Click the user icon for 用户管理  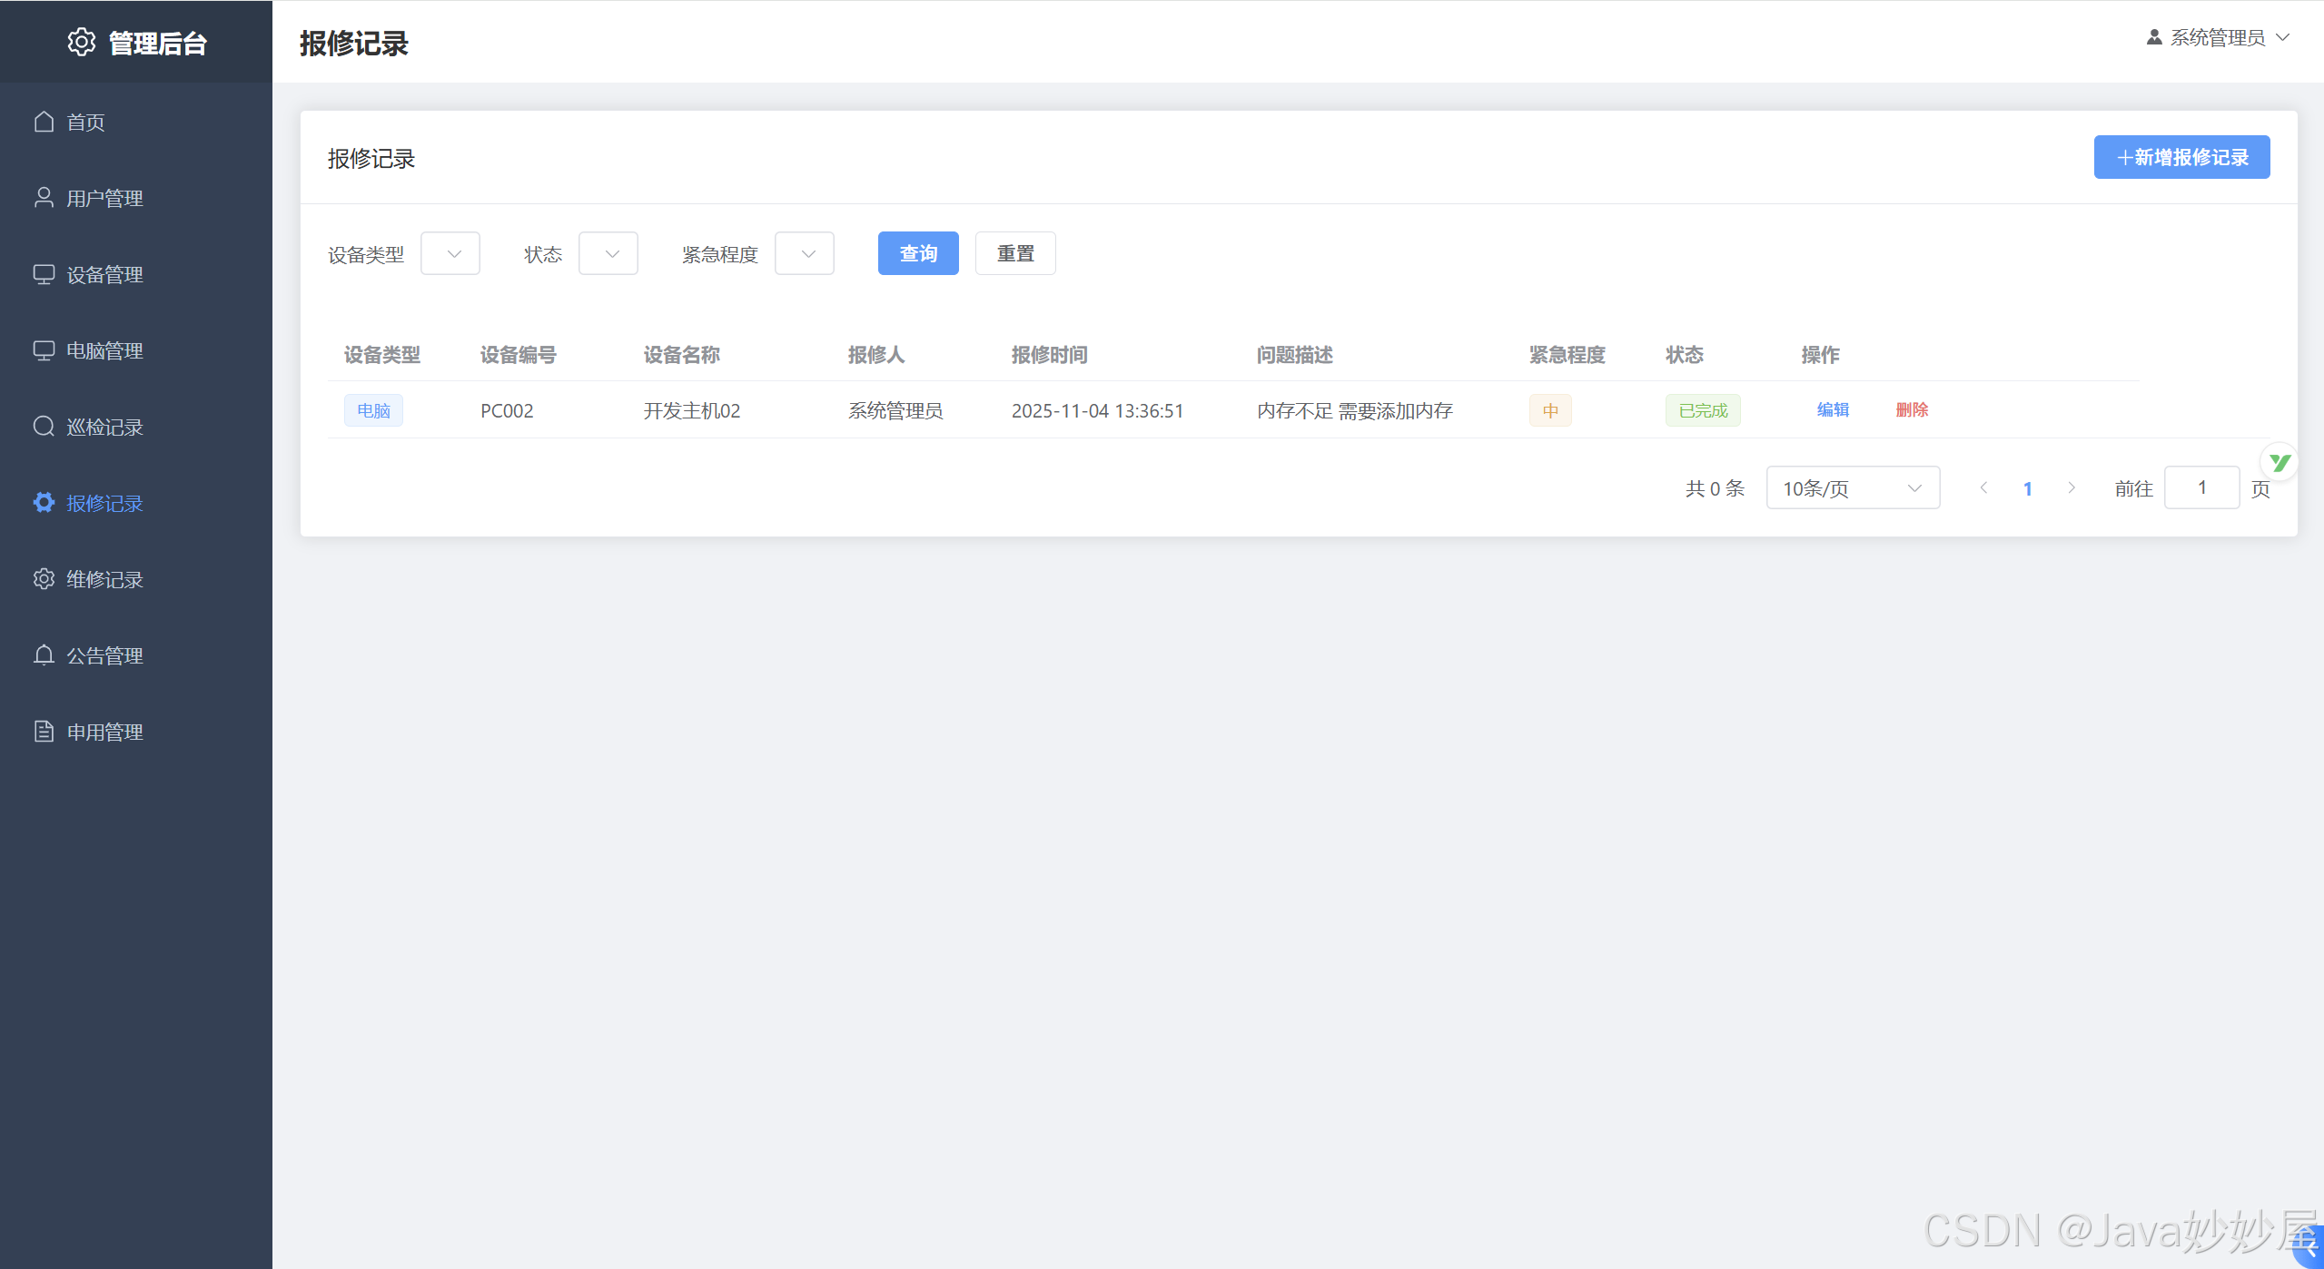[x=44, y=198]
